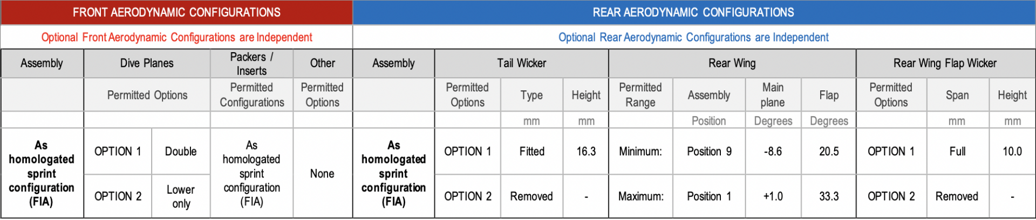The height and width of the screenshot is (220, 1036).
Task: Click the Dive Planes column header
Action: click(147, 63)
